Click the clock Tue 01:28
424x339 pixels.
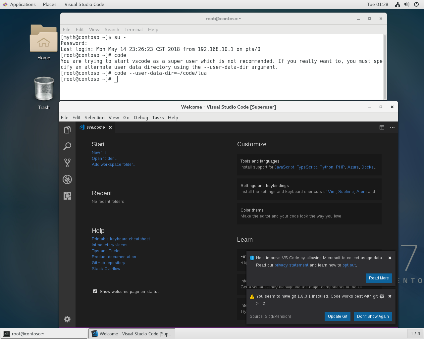(378, 4)
